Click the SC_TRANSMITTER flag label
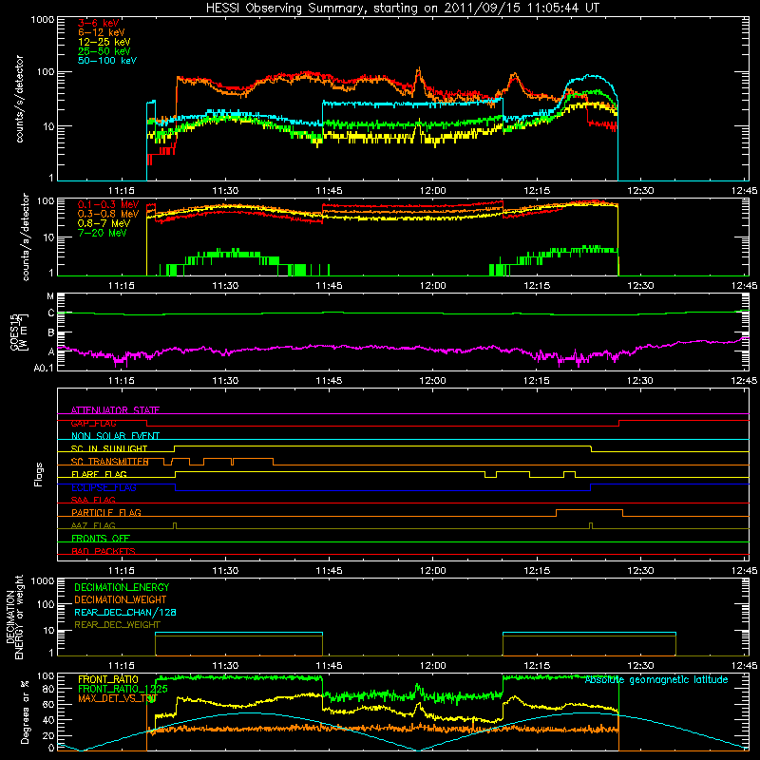The image size is (760, 760). [x=110, y=462]
